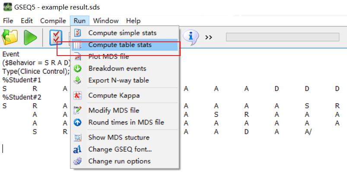Click the Compute Kappa icon
The height and width of the screenshot is (177, 347).
[77, 96]
